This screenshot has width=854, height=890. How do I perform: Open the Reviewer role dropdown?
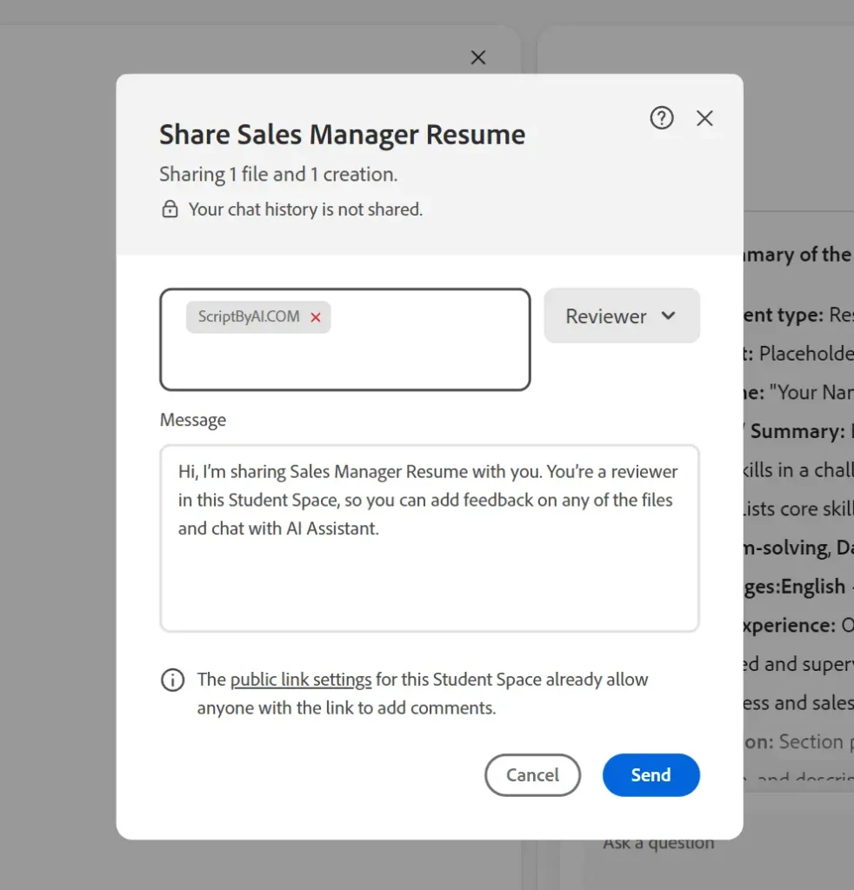(621, 316)
